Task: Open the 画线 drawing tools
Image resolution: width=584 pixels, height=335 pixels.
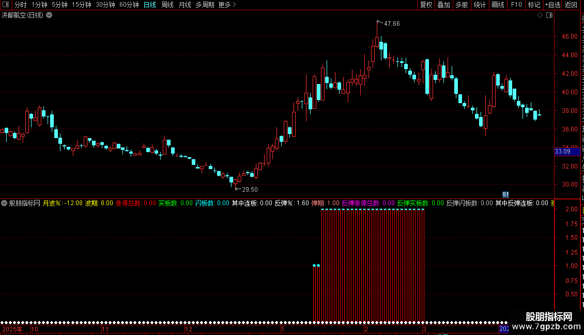Action: pyautogui.click(x=498, y=5)
